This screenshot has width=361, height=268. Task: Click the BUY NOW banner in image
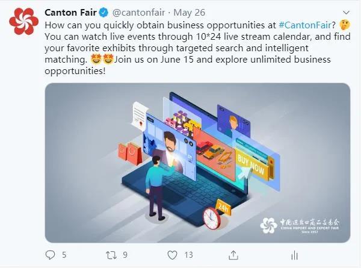(251, 165)
